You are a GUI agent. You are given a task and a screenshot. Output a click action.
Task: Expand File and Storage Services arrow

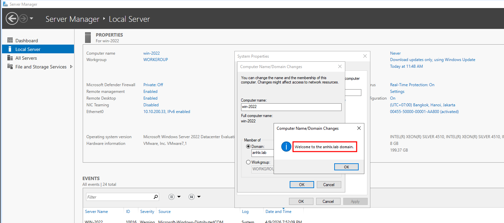point(71,67)
